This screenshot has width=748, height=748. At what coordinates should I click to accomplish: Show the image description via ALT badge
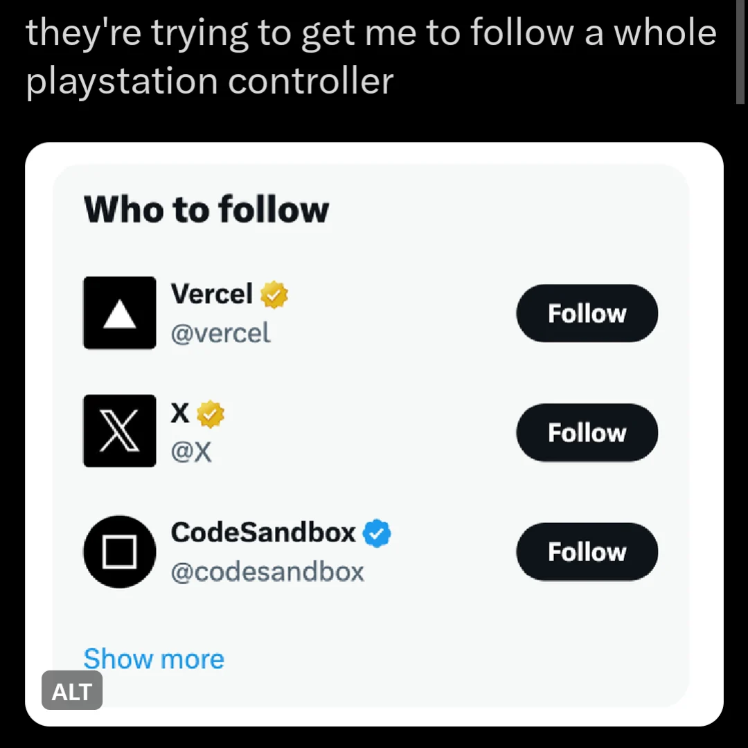pos(72,691)
